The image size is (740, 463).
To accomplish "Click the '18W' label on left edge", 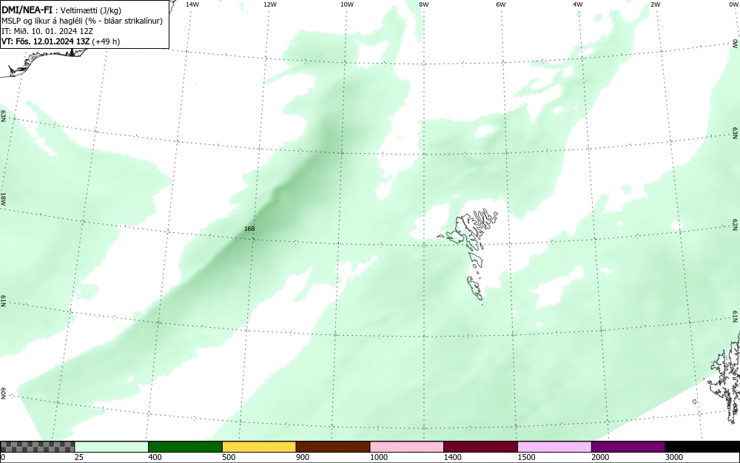I will click(3, 198).
